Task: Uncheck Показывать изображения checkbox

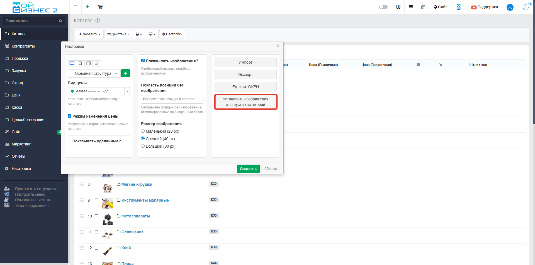Action: [x=143, y=61]
